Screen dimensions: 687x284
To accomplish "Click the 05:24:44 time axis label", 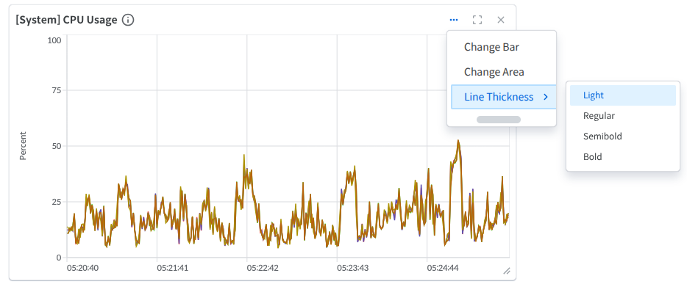I will (x=443, y=268).
